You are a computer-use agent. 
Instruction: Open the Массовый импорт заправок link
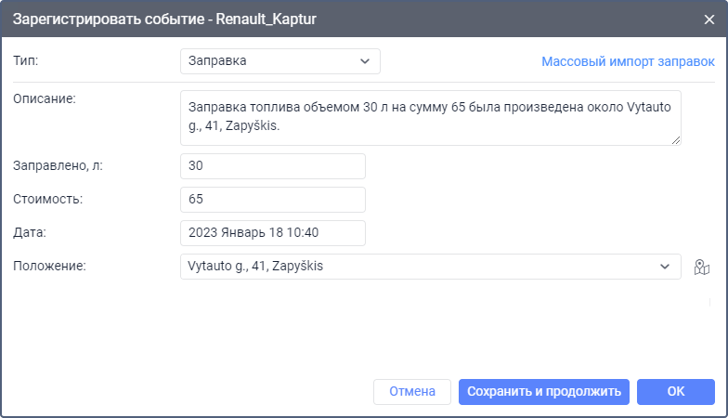click(628, 61)
